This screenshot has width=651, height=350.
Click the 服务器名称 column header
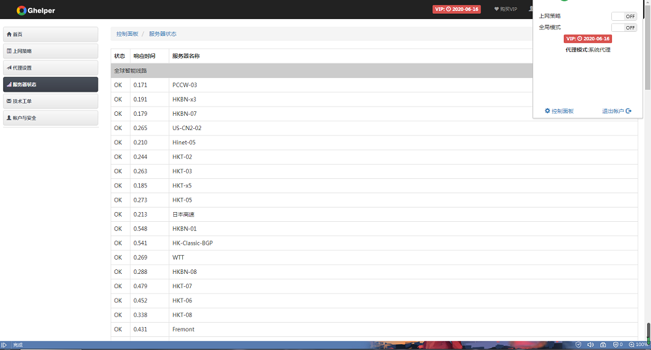(186, 56)
